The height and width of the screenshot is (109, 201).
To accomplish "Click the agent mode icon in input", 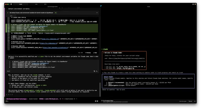I will 6,101.
